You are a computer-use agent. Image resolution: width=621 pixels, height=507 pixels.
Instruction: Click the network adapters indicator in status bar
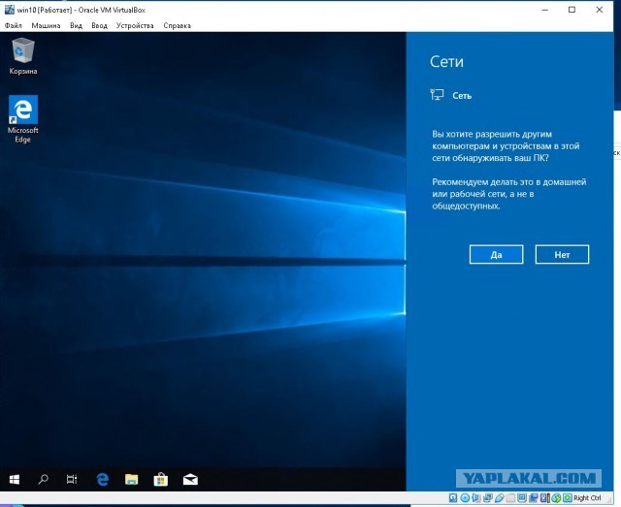pos(488,498)
